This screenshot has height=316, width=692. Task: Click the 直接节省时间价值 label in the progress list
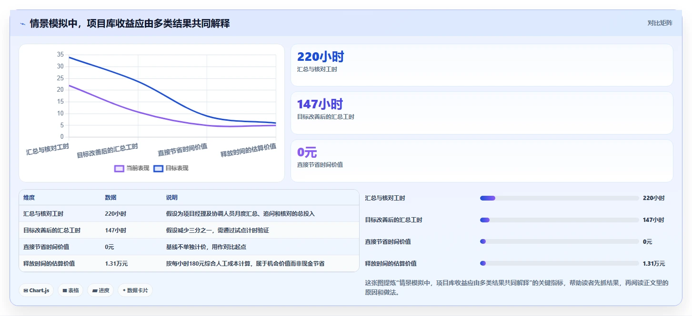click(x=388, y=241)
